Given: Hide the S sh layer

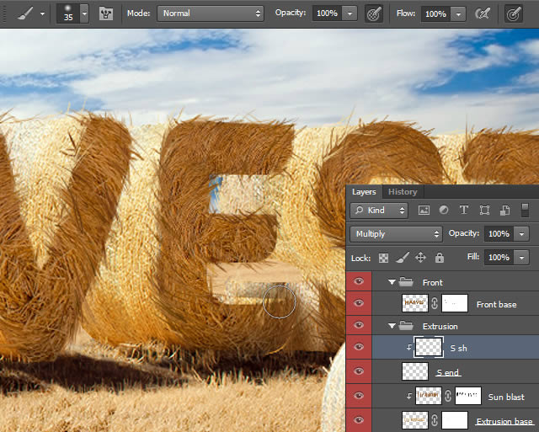Looking at the screenshot, I should coord(359,347).
